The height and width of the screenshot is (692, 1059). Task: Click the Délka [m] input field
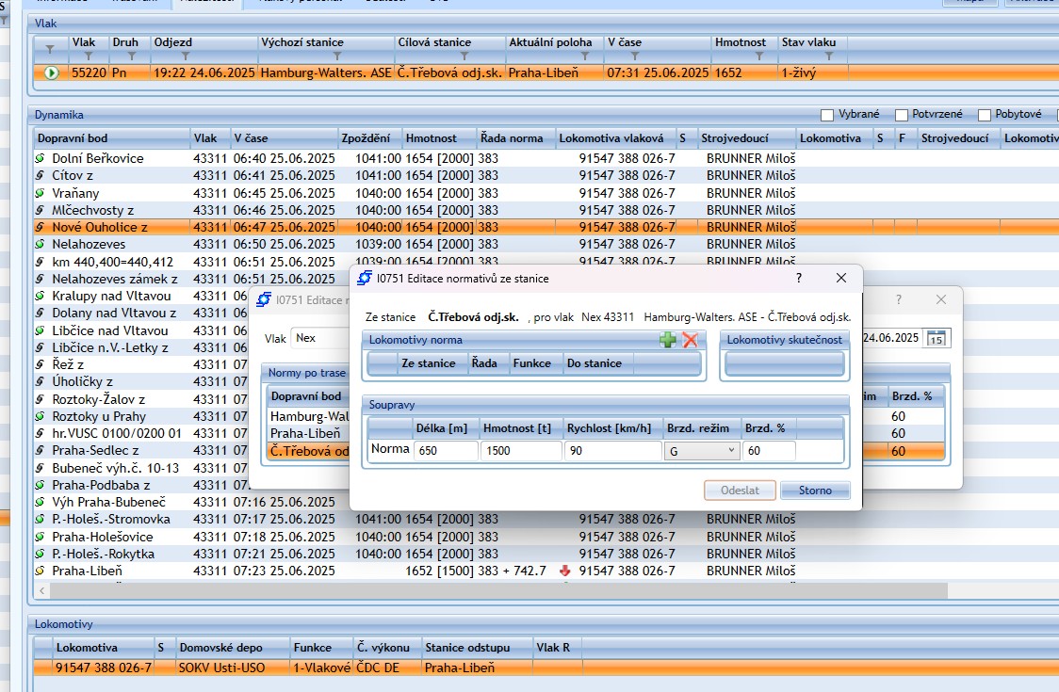click(446, 451)
